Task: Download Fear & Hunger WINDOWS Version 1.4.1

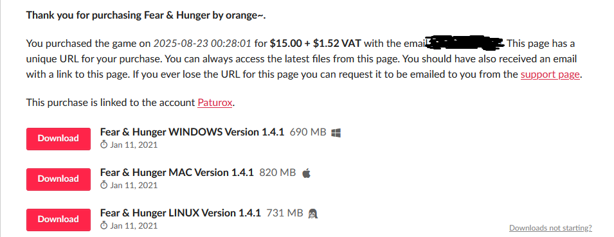Action: (x=59, y=139)
